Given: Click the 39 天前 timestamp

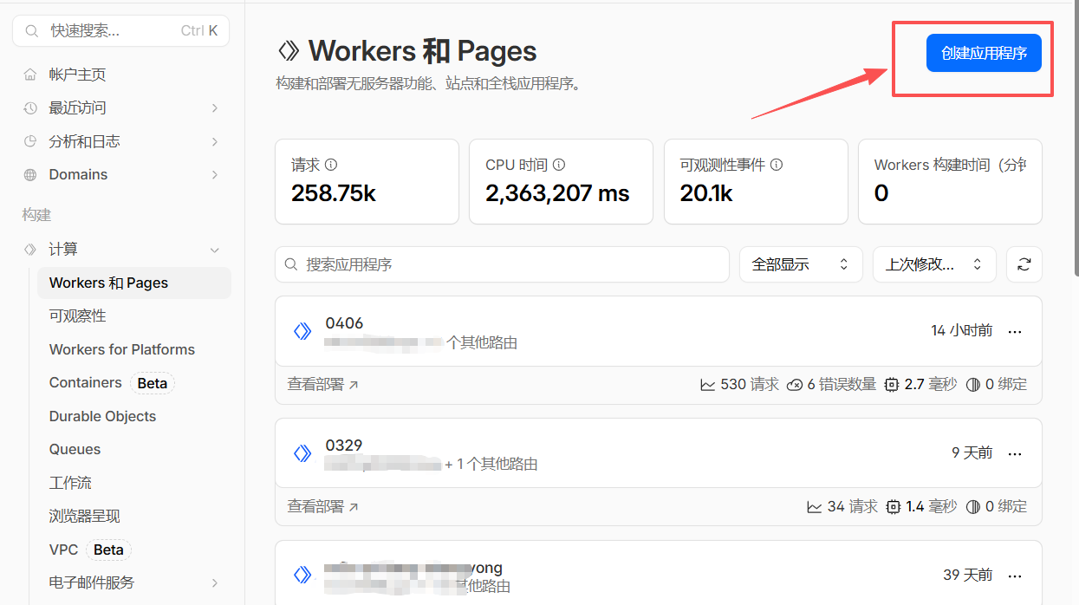Looking at the screenshot, I should [968, 575].
